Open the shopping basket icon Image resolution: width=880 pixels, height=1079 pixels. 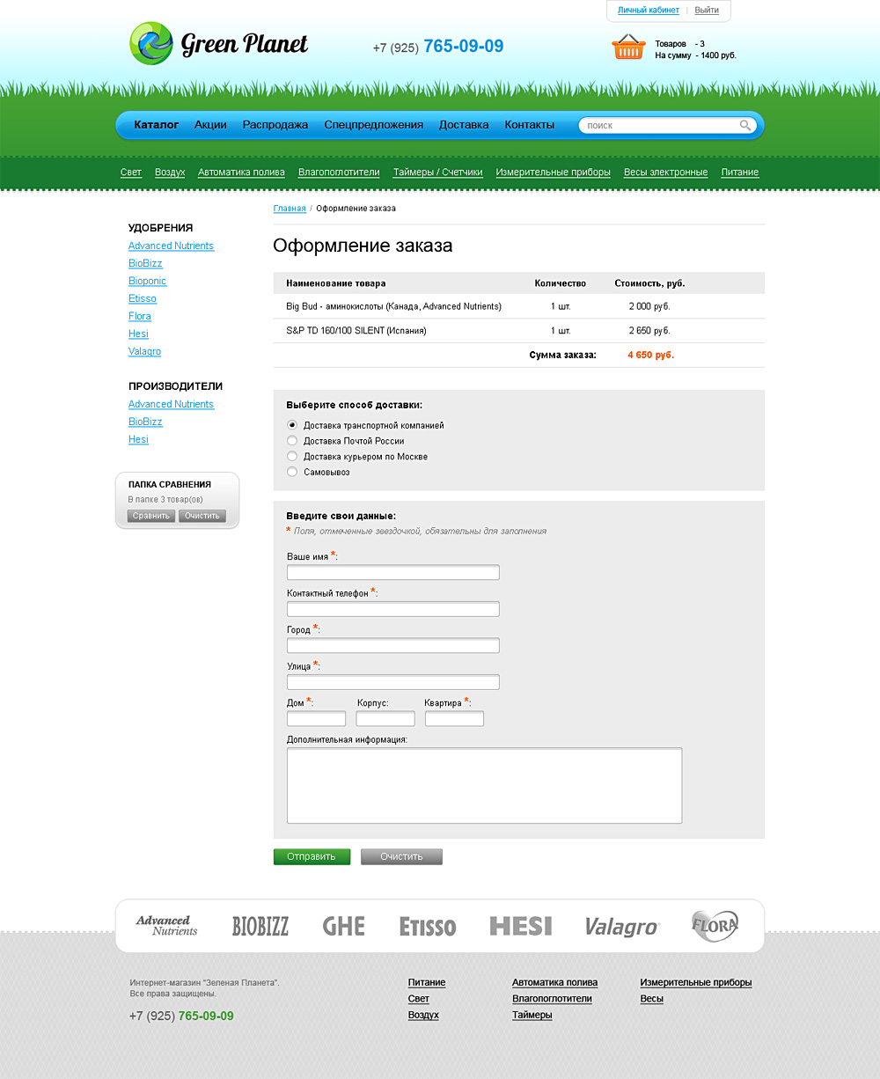[628, 47]
